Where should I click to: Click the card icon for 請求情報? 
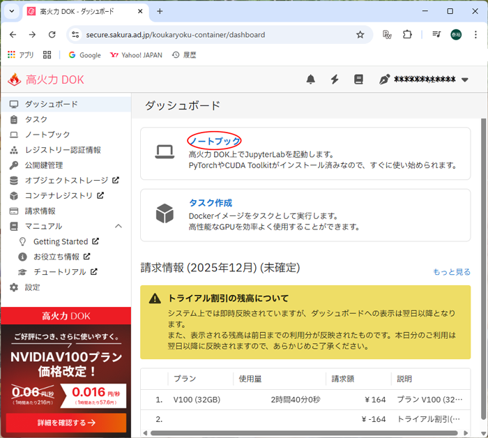pyautogui.click(x=14, y=211)
